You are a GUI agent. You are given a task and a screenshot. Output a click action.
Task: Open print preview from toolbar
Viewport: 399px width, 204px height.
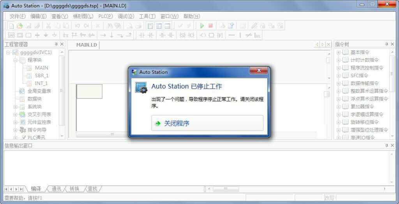tap(130, 26)
